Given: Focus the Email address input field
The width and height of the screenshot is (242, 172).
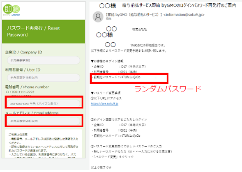Looking at the screenshot, I should (x=44, y=121).
